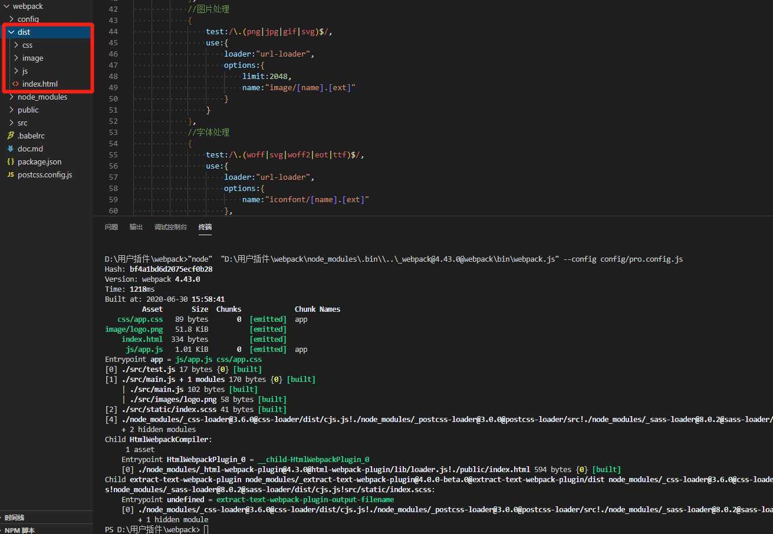Click image/logo.png in terminal output

tap(134, 329)
